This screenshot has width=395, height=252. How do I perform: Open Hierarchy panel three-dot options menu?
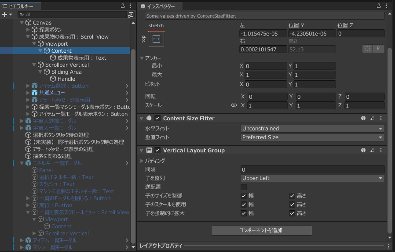pyautogui.click(x=130, y=6)
